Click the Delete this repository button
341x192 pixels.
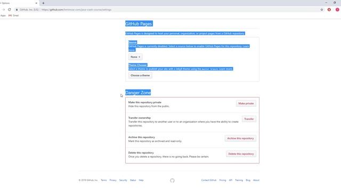coord(241,154)
